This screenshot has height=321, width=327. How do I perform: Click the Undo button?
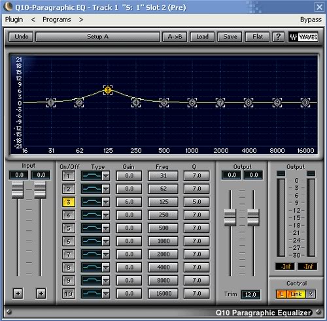pos(21,37)
